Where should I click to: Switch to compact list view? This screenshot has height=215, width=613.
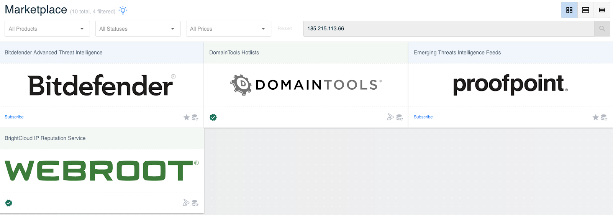tap(602, 10)
